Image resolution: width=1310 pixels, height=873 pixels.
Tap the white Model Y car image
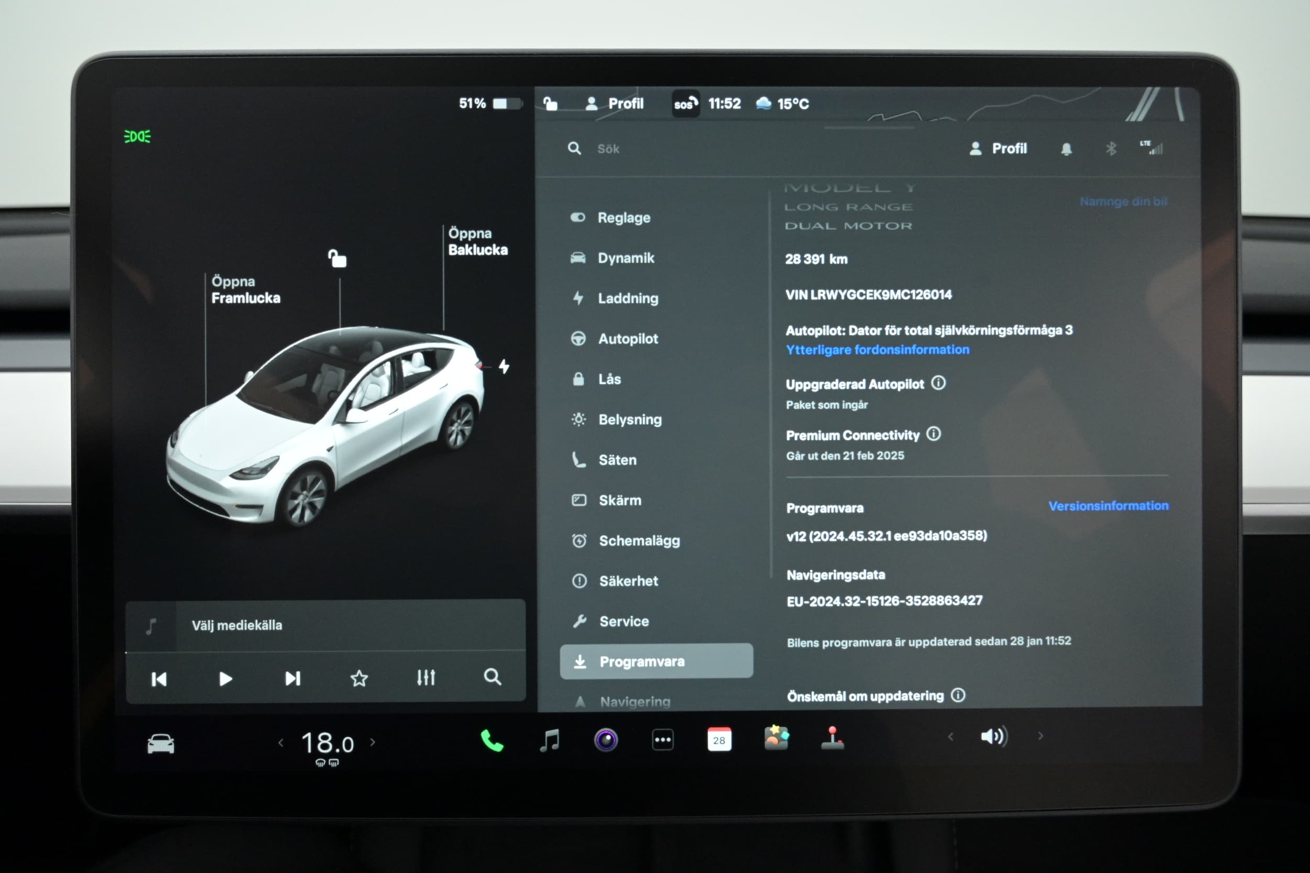point(325,426)
